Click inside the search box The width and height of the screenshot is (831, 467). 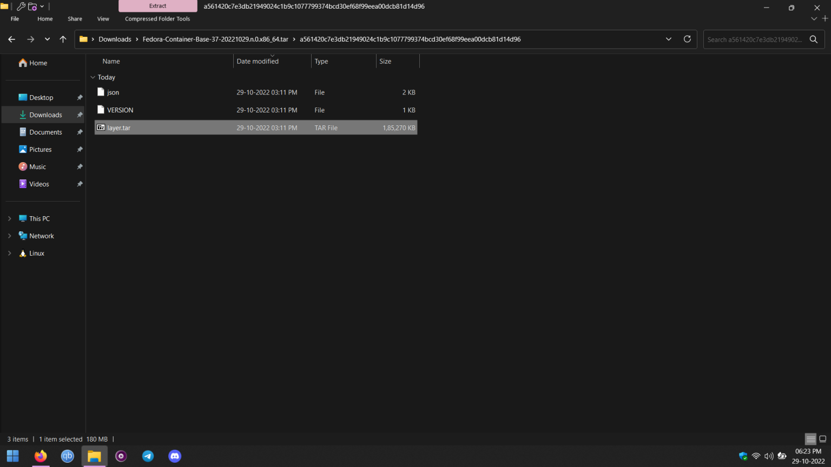[757, 39]
